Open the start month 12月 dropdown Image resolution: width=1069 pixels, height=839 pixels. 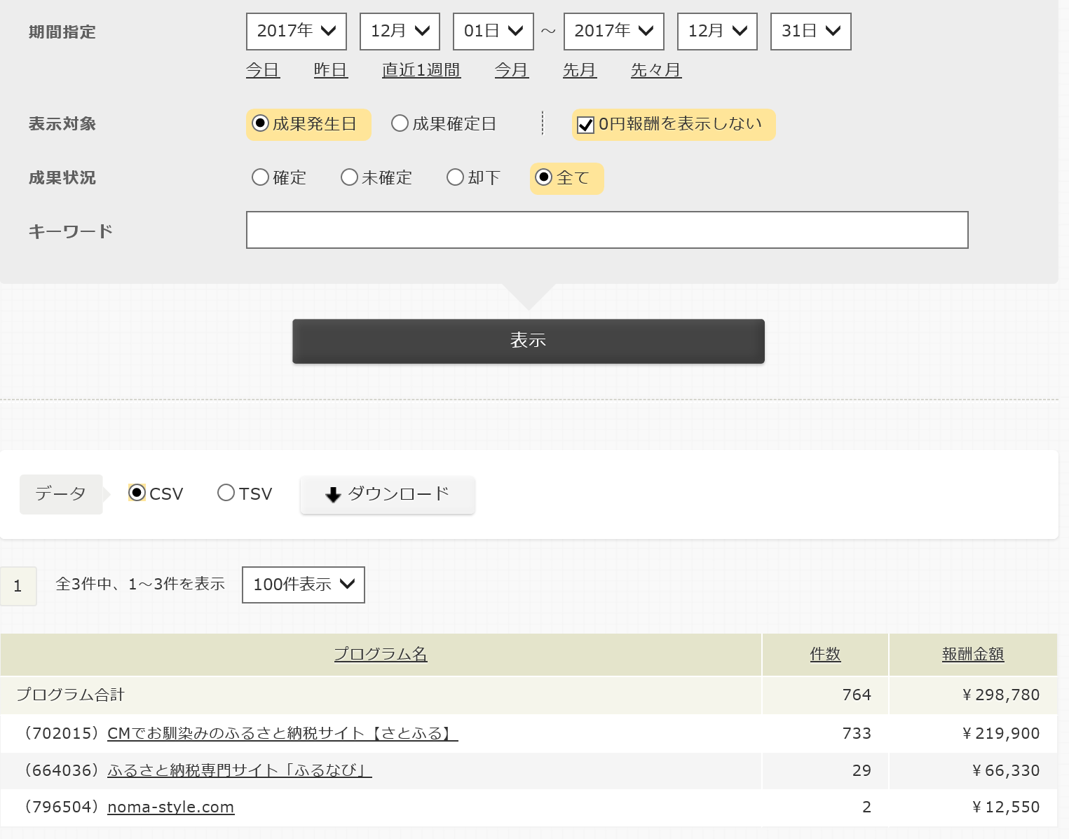click(x=400, y=32)
